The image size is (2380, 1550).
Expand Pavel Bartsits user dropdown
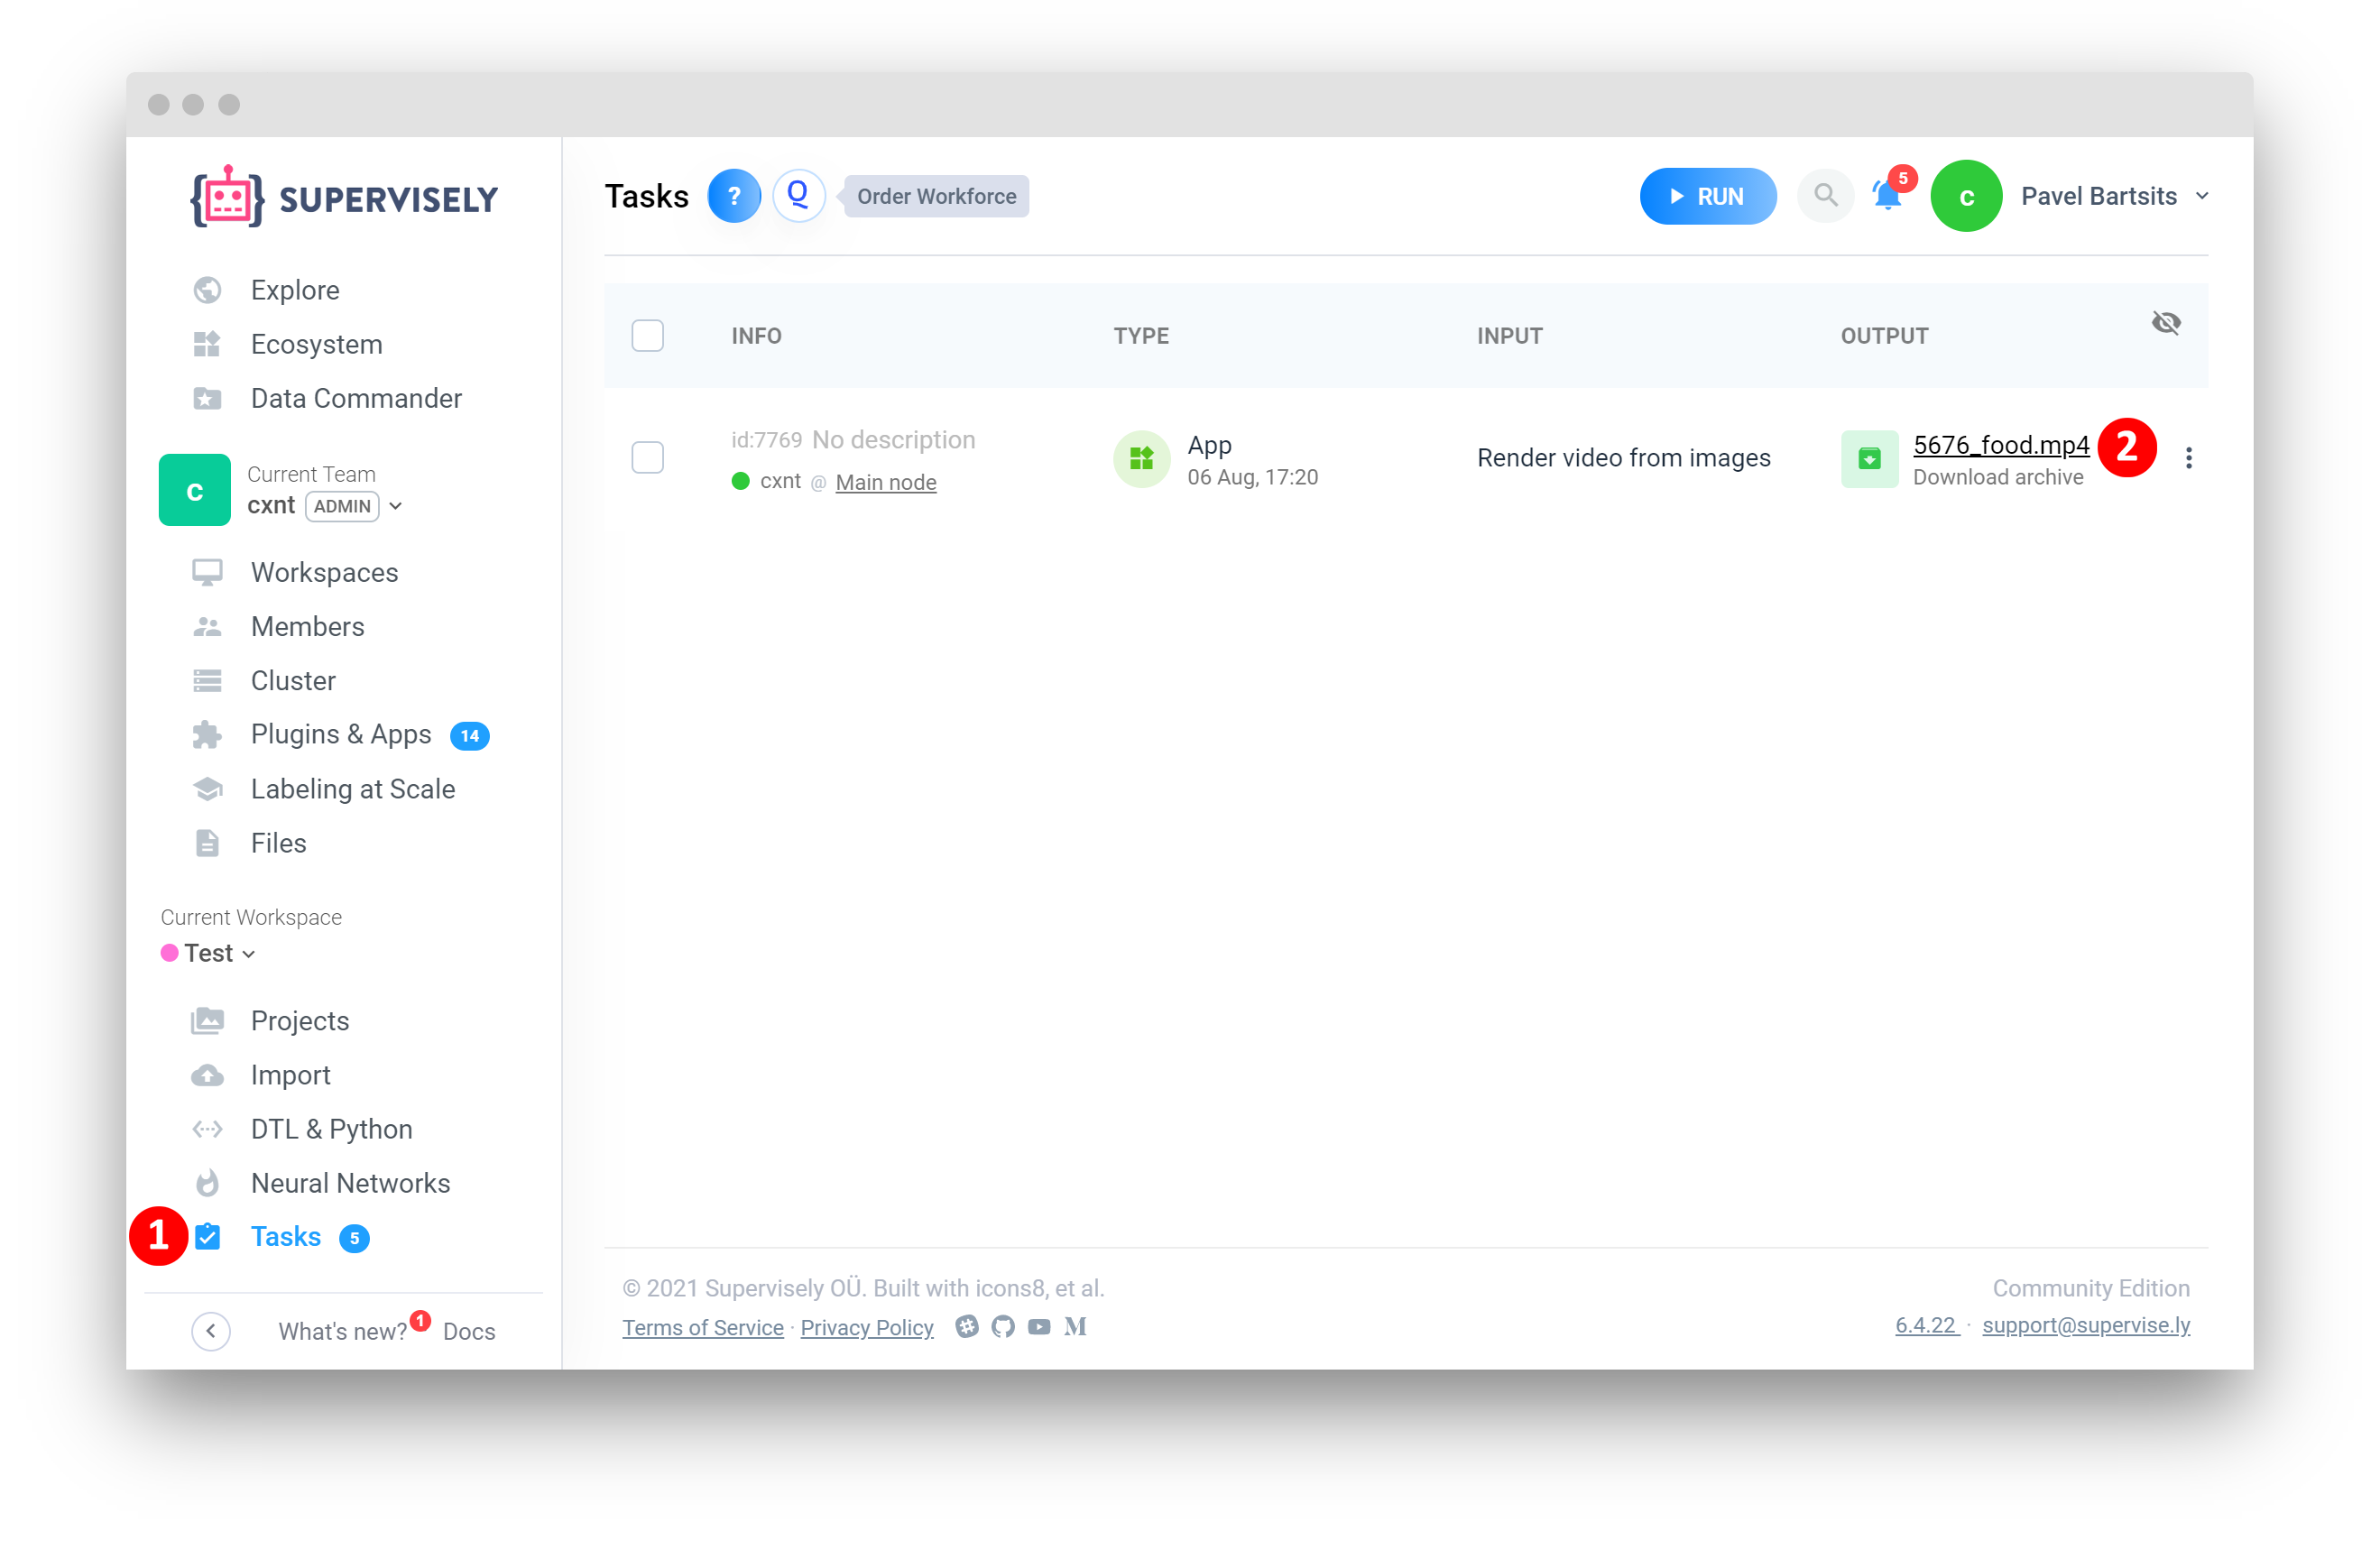point(2201,197)
